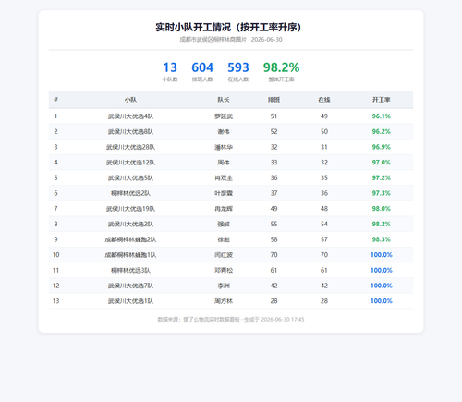Select team name 武侯川大优选2队
Viewport: 462px width, 402px height.
point(130,224)
